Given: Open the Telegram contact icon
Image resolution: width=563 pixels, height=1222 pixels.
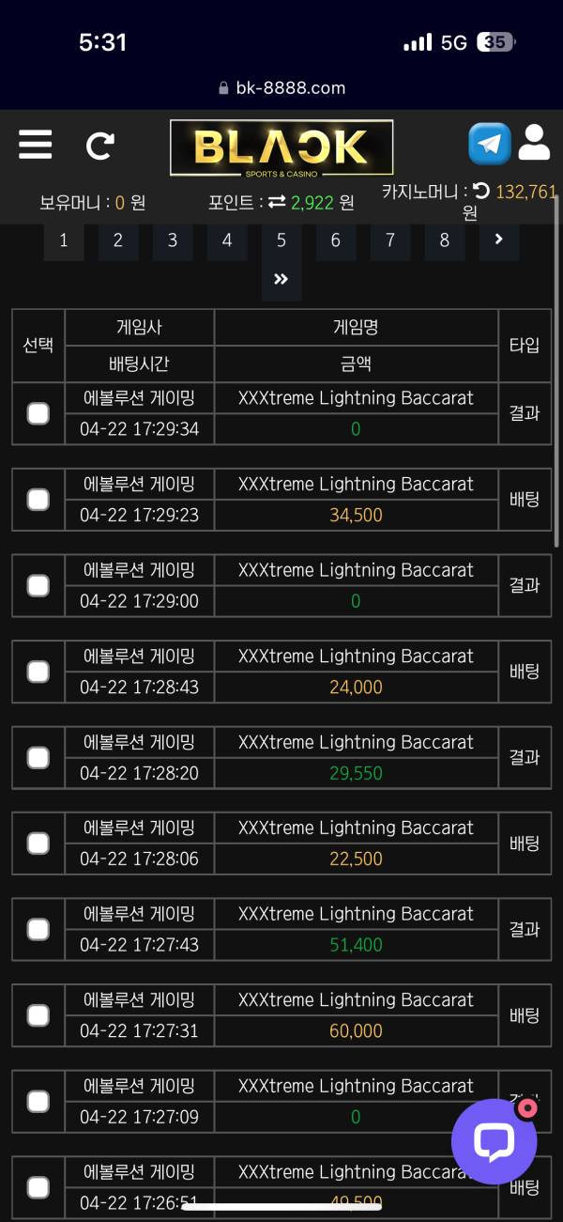Looking at the screenshot, I should (490, 144).
